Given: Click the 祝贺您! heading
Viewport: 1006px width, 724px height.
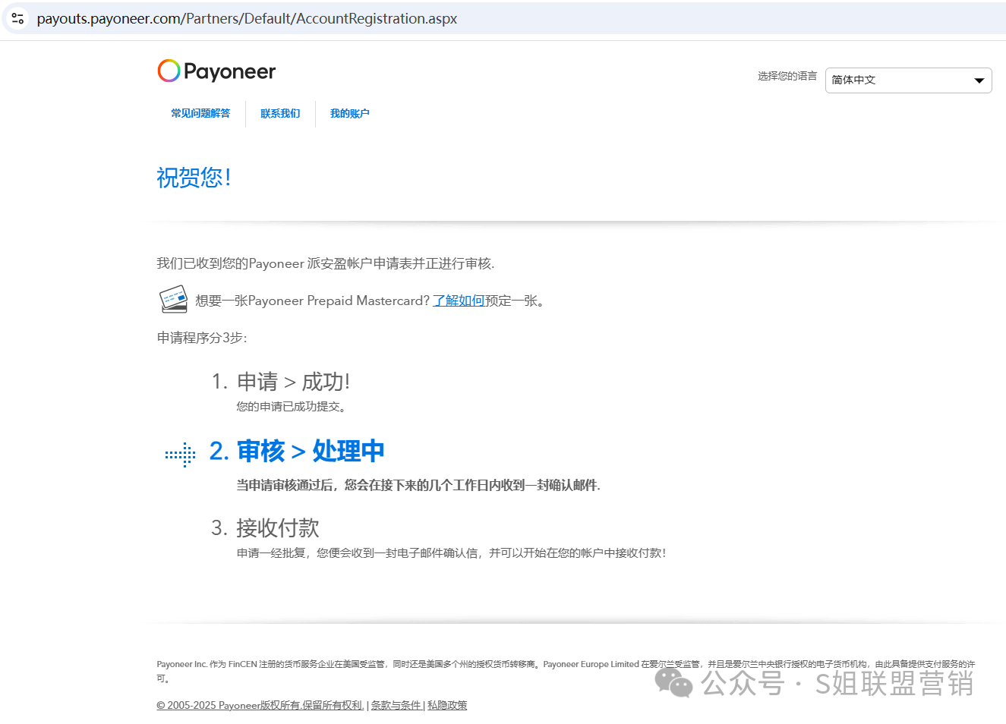Looking at the screenshot, I should [194, 178].
